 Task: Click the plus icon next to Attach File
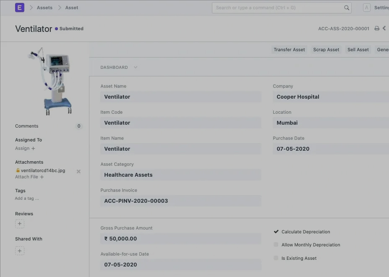(x=42, y=177)
